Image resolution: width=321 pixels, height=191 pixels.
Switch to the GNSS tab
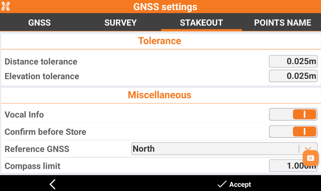39,23
